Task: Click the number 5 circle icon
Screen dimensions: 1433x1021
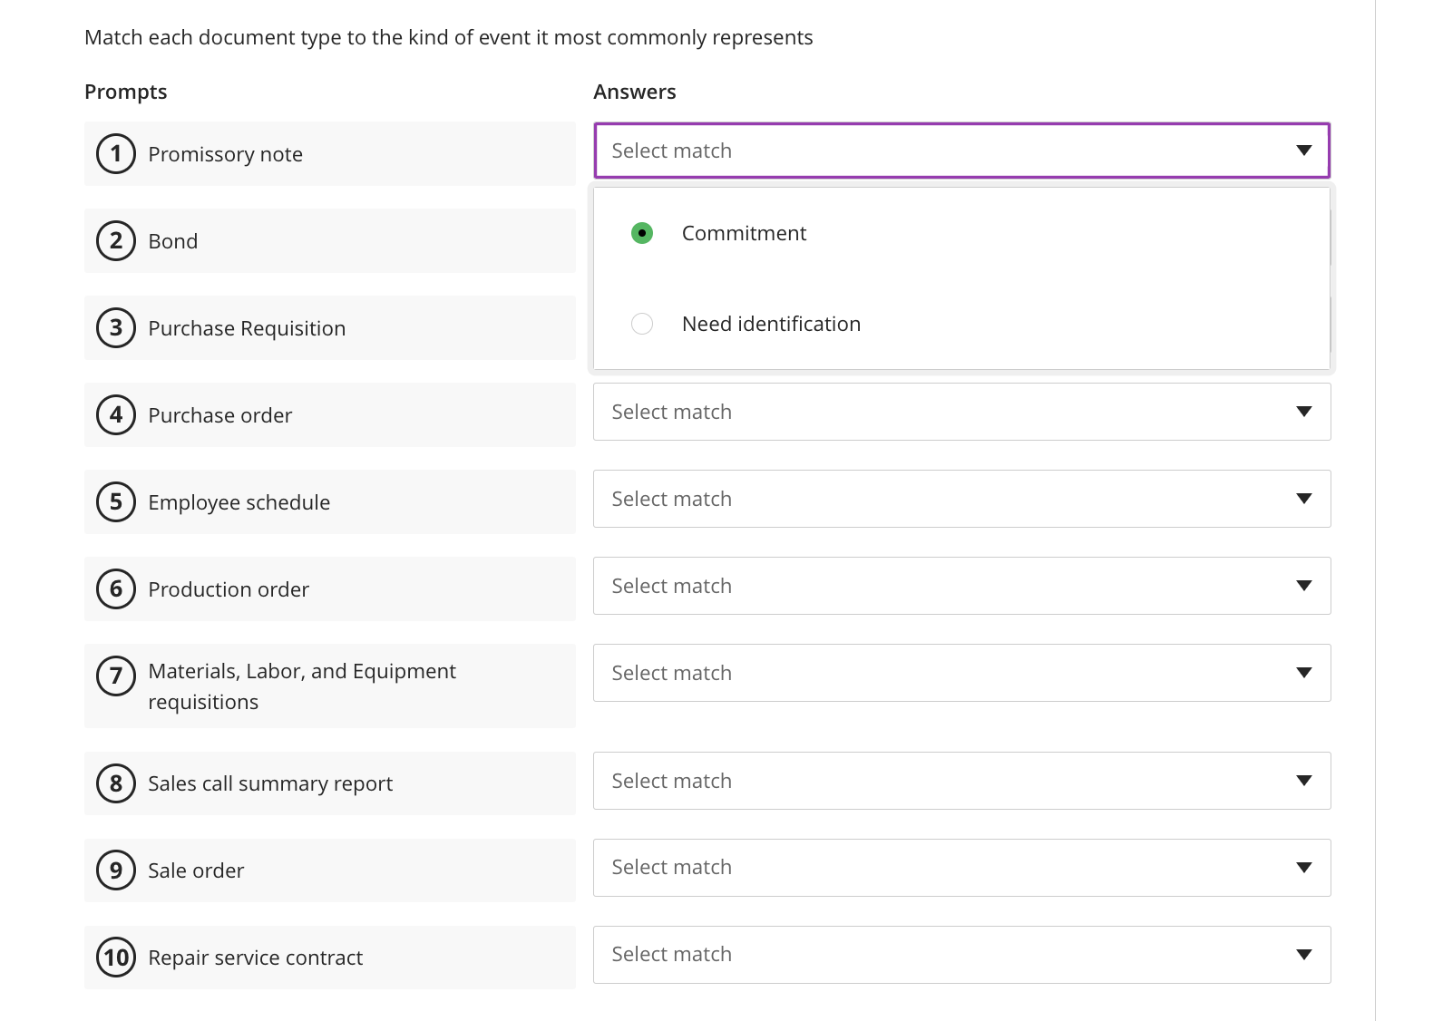Action: tap(116, 502)
